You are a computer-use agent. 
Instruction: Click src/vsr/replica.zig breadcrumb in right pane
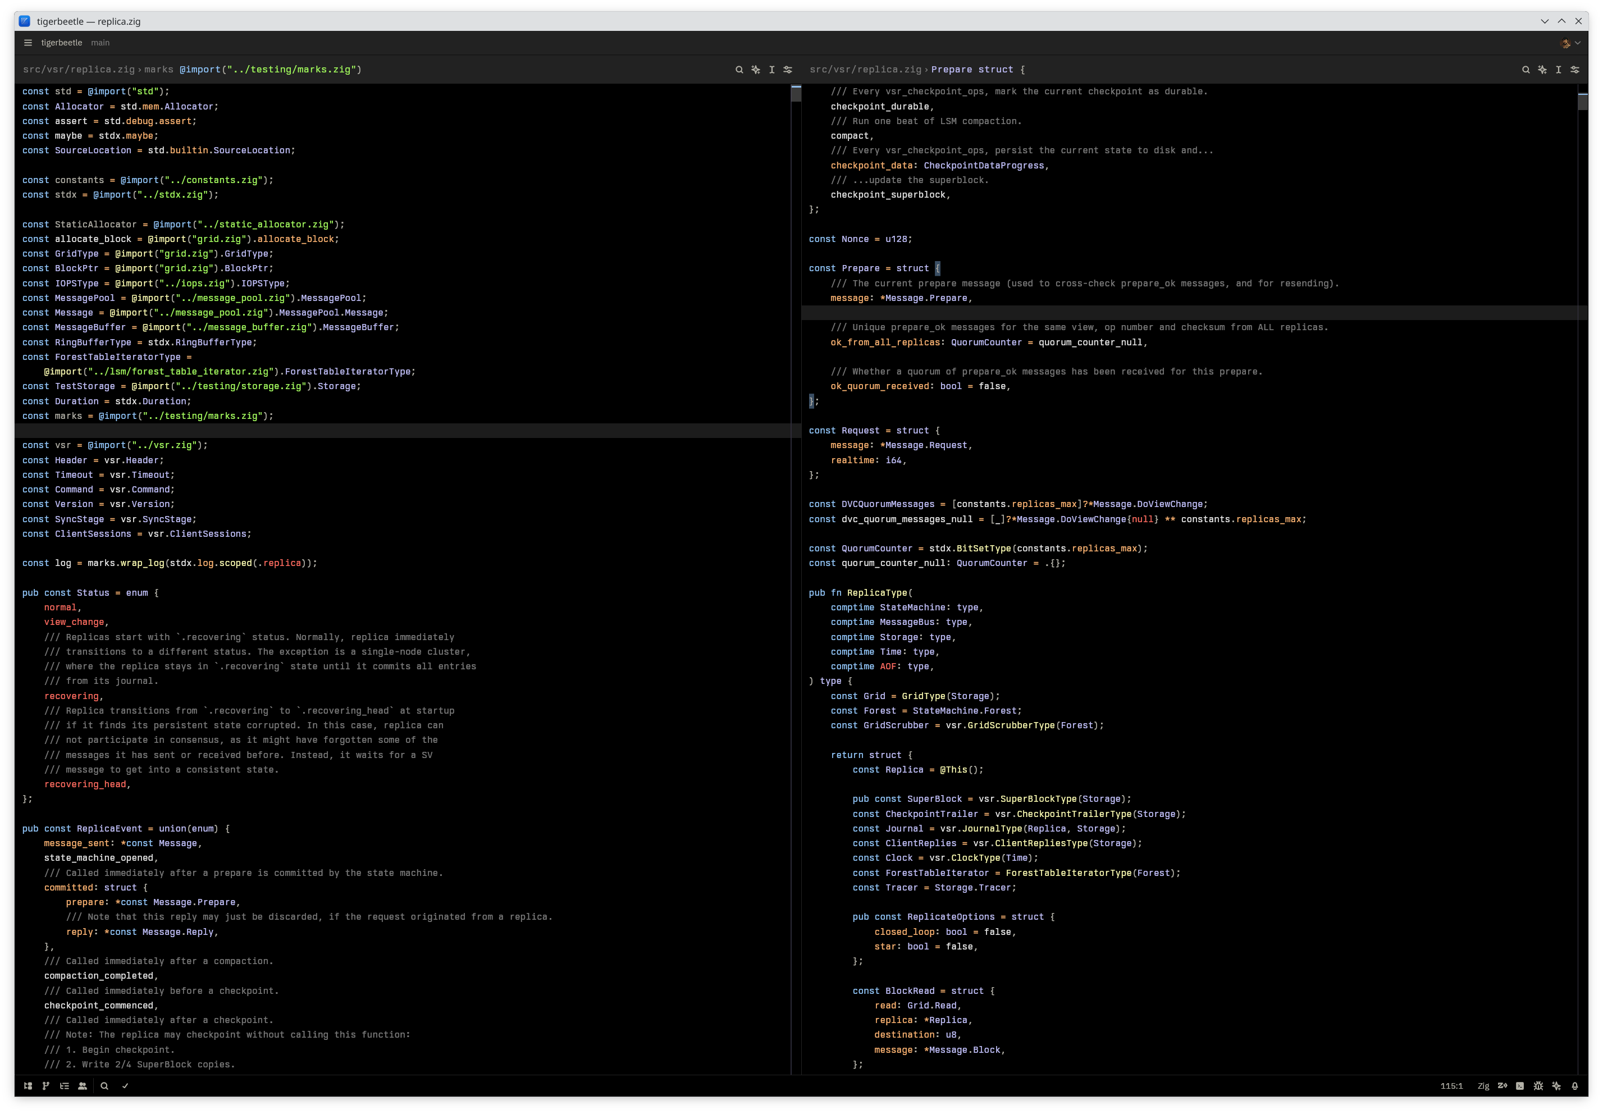(865, 70)
